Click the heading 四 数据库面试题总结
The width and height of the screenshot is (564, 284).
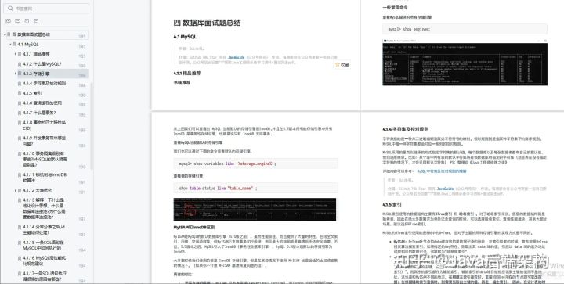click(x=207, y=23)
